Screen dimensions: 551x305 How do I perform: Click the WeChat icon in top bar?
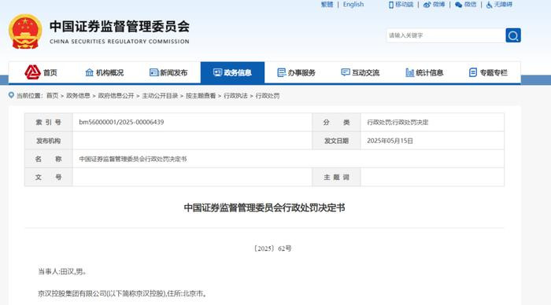[458, 5]
